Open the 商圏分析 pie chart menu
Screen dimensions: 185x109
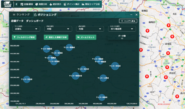(x=41, y=4)
